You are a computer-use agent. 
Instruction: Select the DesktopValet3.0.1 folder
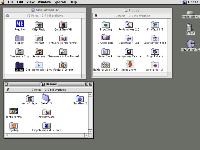(x=155, y=38)
